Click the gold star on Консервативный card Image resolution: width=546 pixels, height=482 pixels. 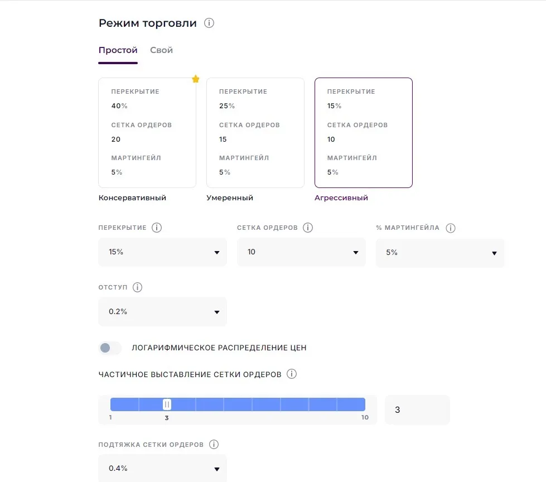pos(196,79)
